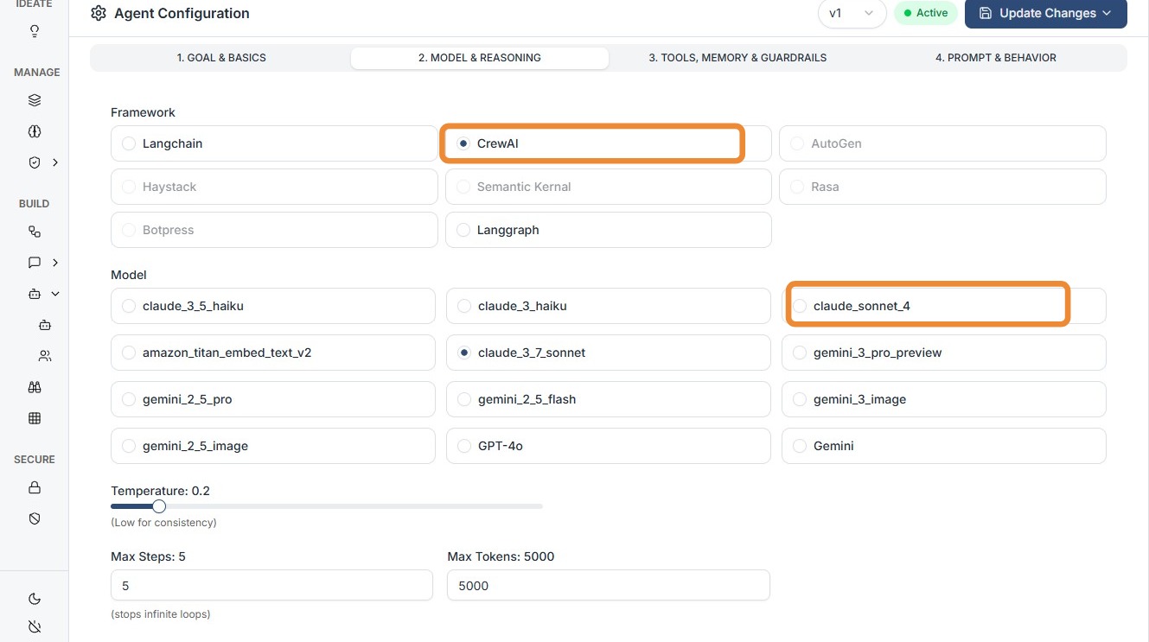Switch to Goal & Basics tab
Image resolution: width=1149 pixels, height=642 pixels.
point(221,58)
